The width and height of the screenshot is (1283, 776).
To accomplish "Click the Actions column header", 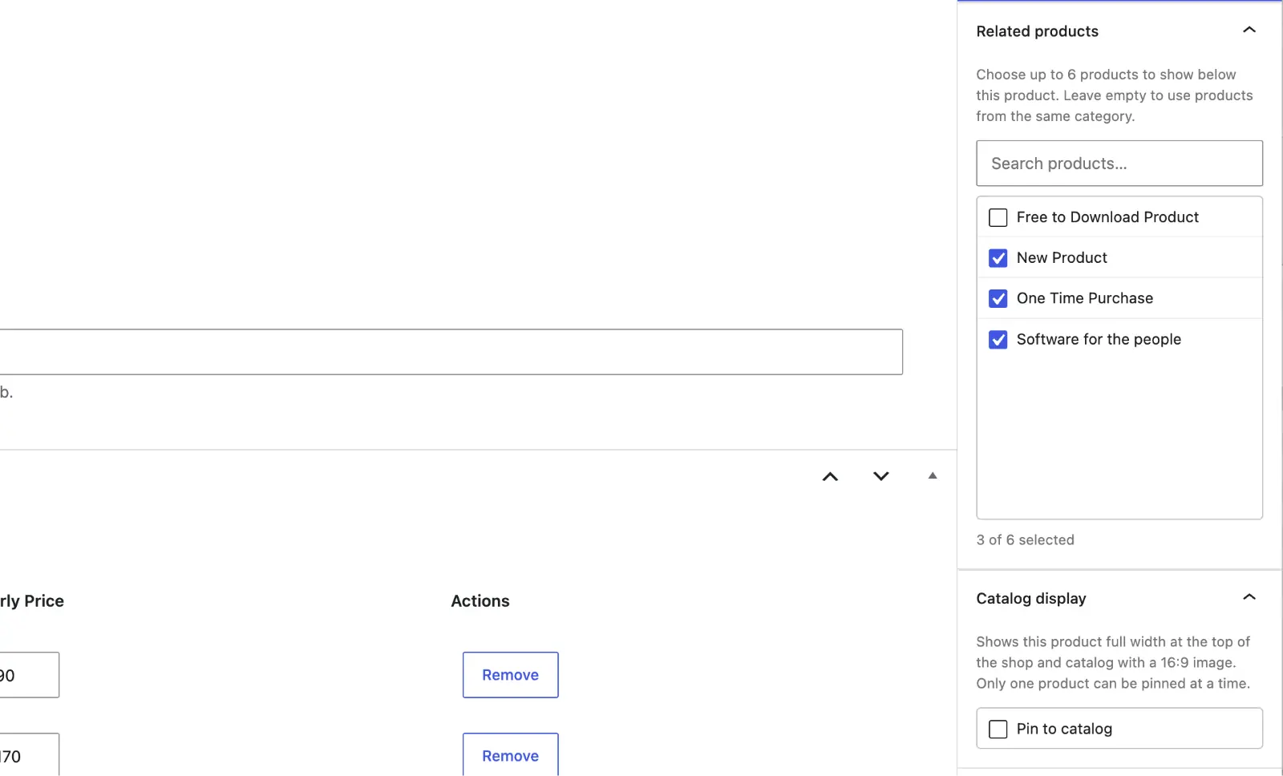I will pos(480,601).
